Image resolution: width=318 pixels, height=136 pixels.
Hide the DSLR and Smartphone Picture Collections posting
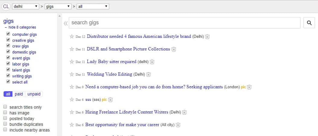click(x=173, y=49)
